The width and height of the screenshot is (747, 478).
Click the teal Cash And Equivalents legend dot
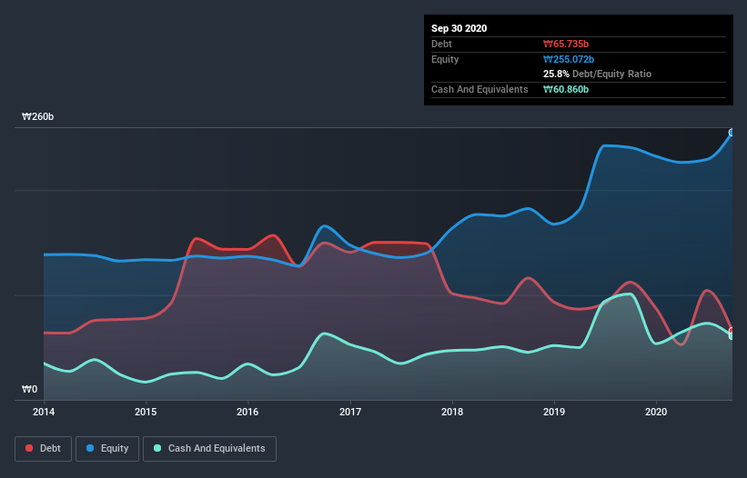157,448
